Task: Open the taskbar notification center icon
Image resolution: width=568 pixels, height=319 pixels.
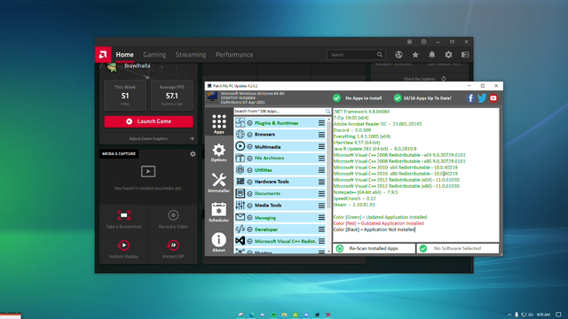Action: coord(558,315)
